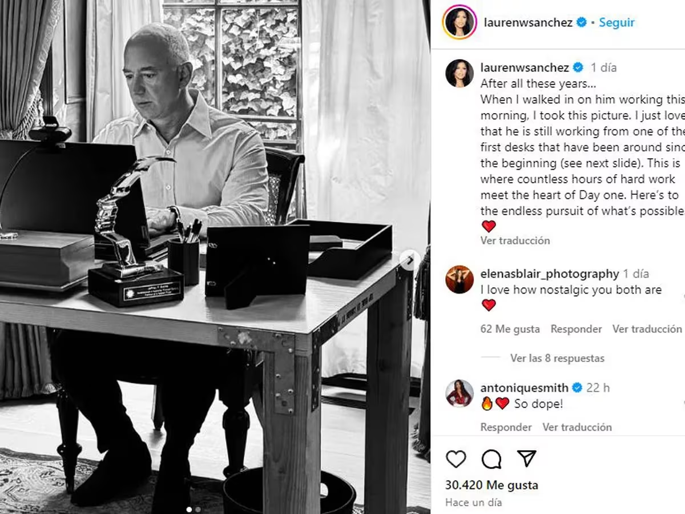
Task: Reply to elenasblair_photography comment
Action: coord(576,329)
